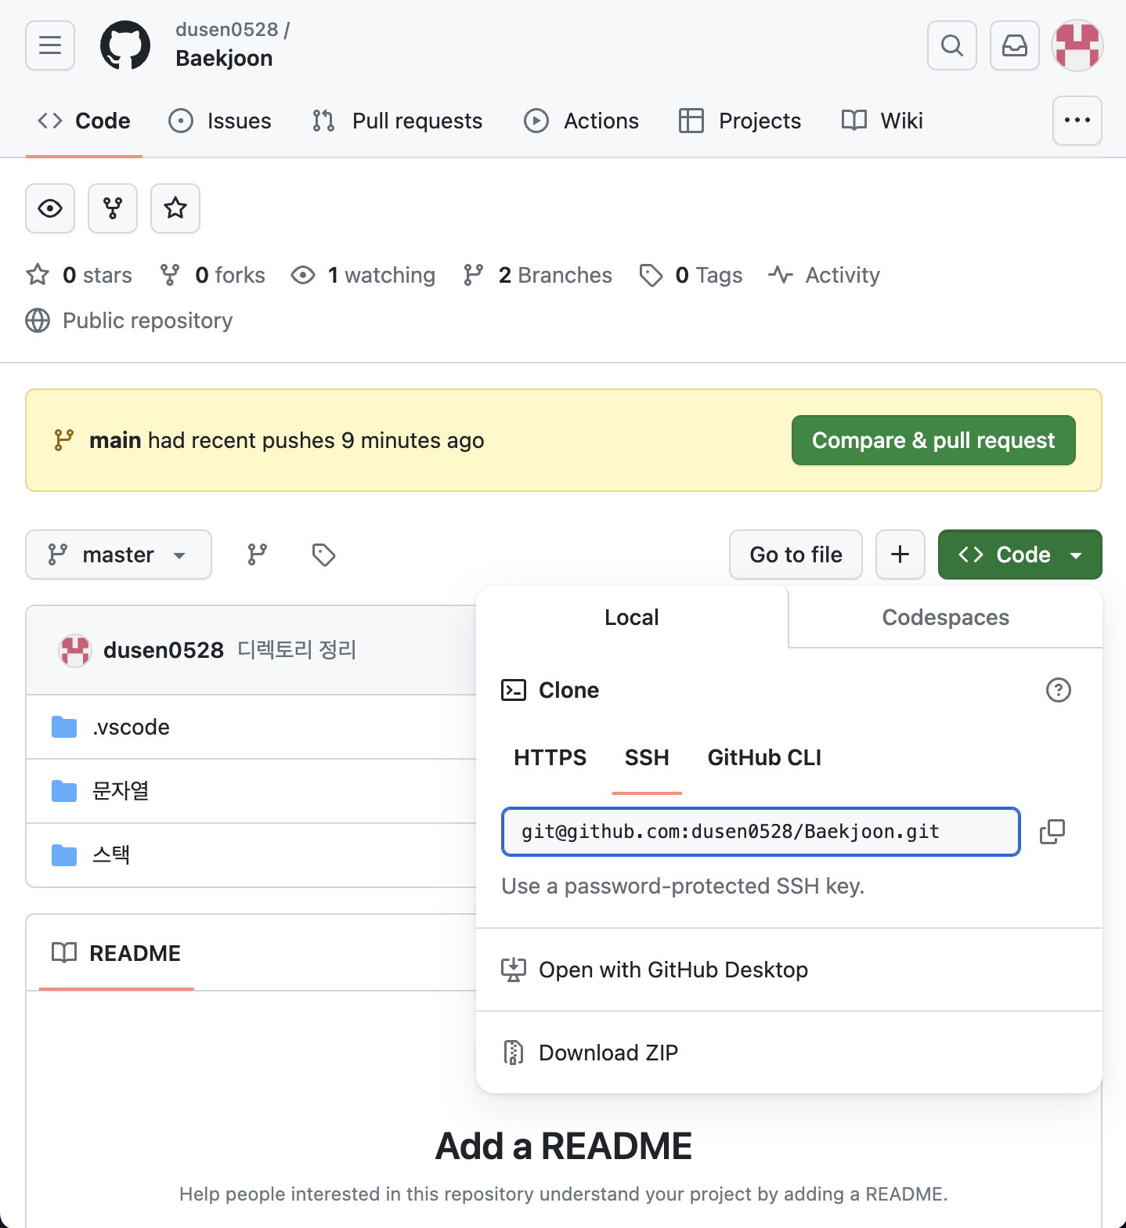Go to GitHub home via Octocat logo
The image size is (1126, 1228).
[x=125, y=45]
